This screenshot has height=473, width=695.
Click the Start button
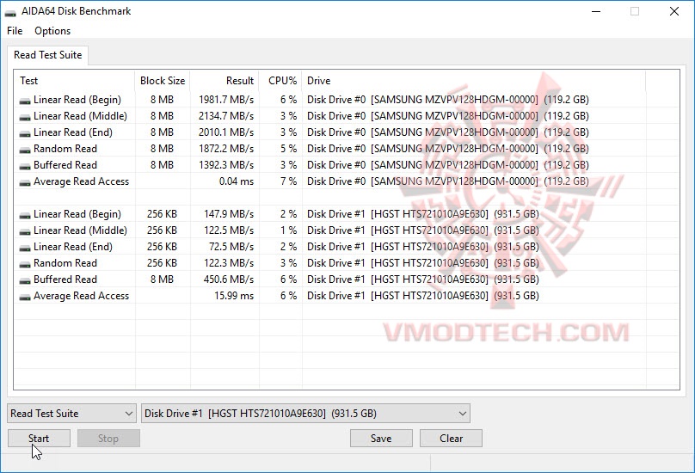tap(39, 439)
